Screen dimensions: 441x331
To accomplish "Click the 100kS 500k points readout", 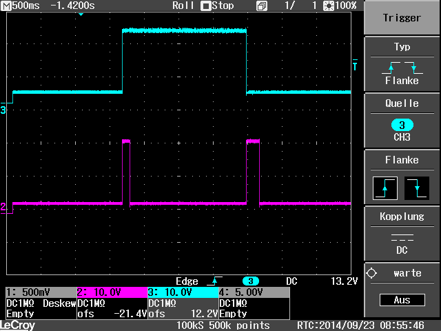I will (x=223, y=325).
